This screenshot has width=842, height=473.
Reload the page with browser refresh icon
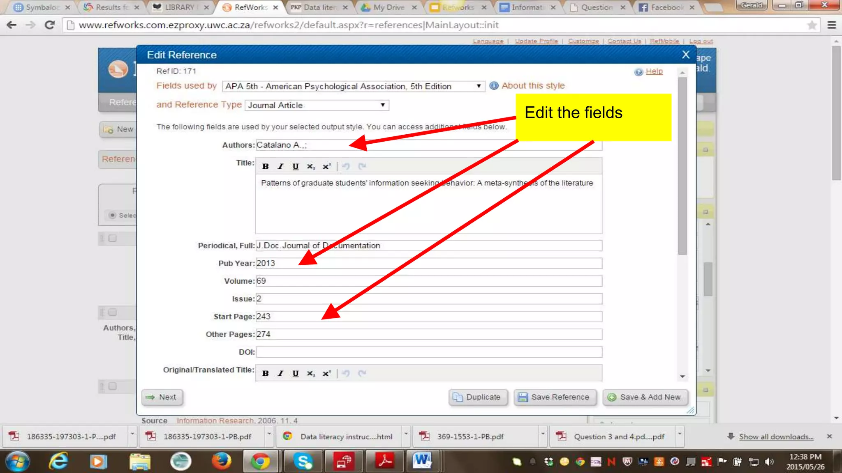click(50, 25)
